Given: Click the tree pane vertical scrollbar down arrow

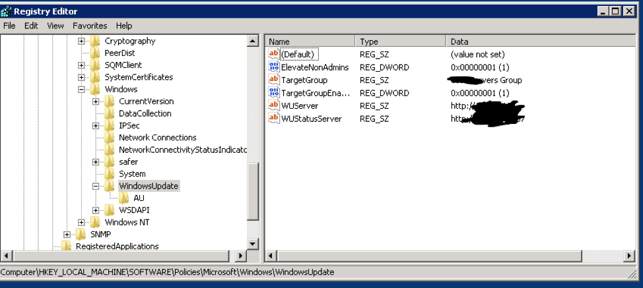Looking at the screenshot, I should [x=253, y=244].
